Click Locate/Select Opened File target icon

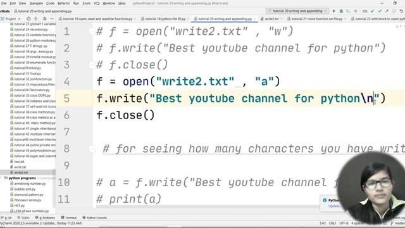point(28,19)
